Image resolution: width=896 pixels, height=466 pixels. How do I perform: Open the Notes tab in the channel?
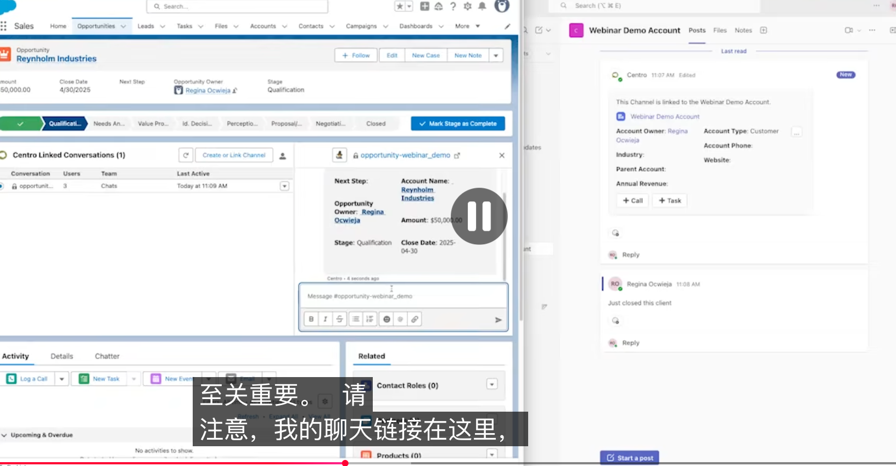[x=743, y=31]
